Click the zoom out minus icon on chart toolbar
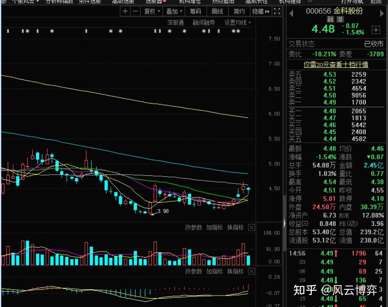Image resolution: width=388 pixels, height=307 pixels. pos(135,11)
